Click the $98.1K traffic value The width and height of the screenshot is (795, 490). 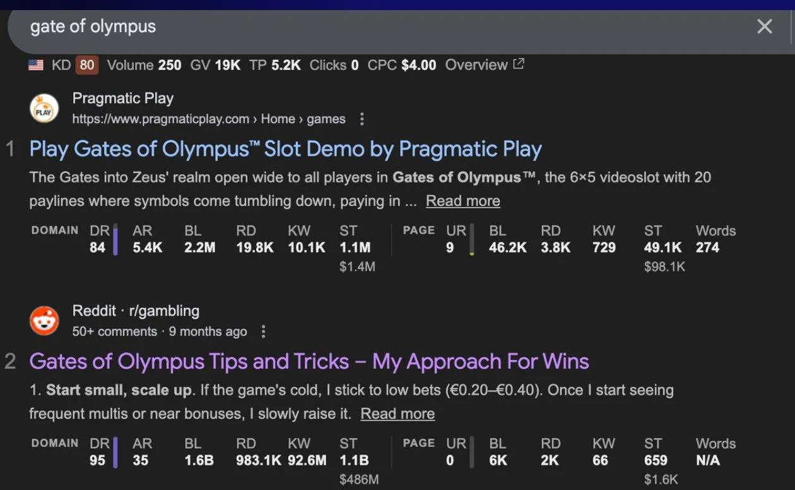[665, 266]
